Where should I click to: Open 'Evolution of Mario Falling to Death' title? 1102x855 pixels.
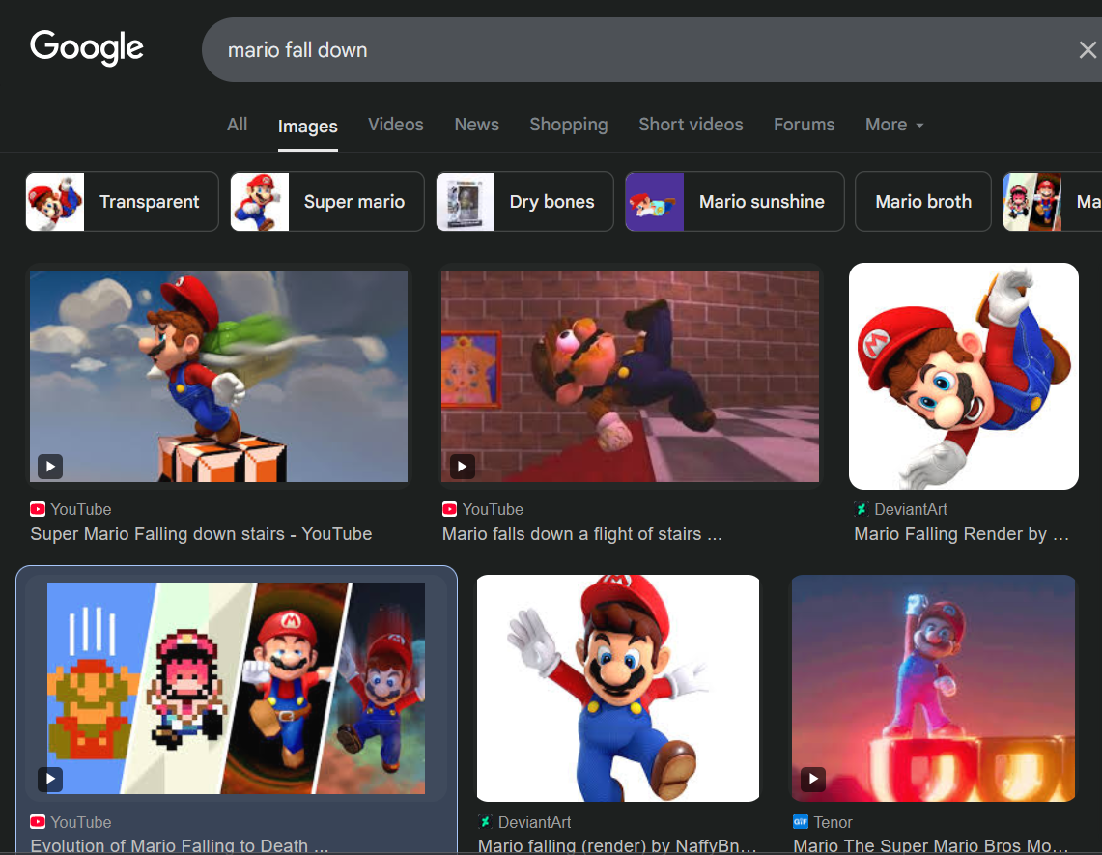pos(180,845)
